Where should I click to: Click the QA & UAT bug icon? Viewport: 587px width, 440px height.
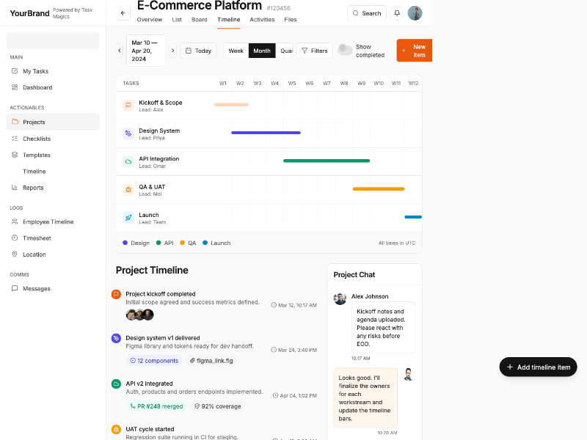point(128,190)
